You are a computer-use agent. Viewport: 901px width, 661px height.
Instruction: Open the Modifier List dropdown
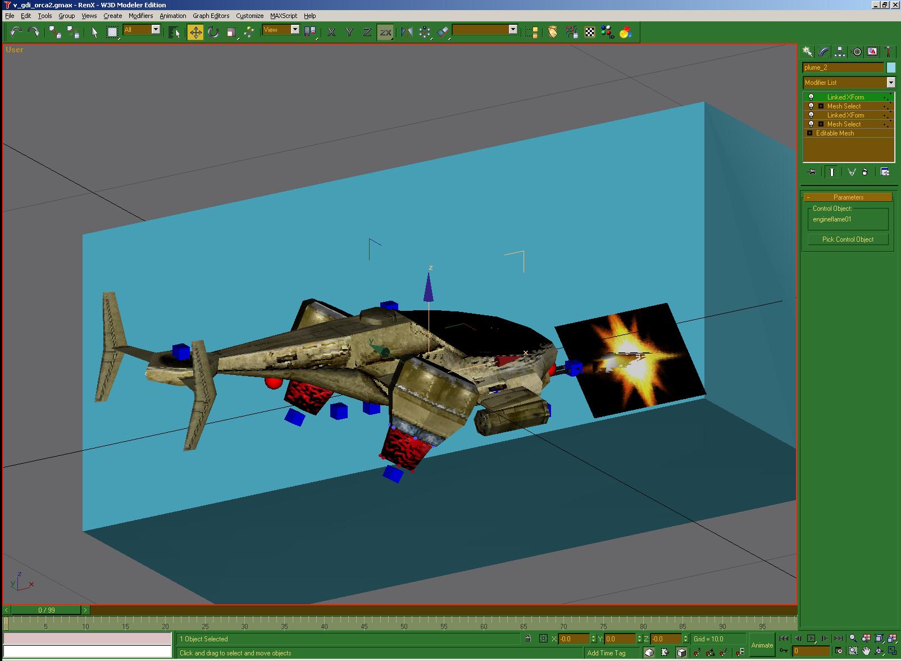pyautogui.click(x=890, y=83)
